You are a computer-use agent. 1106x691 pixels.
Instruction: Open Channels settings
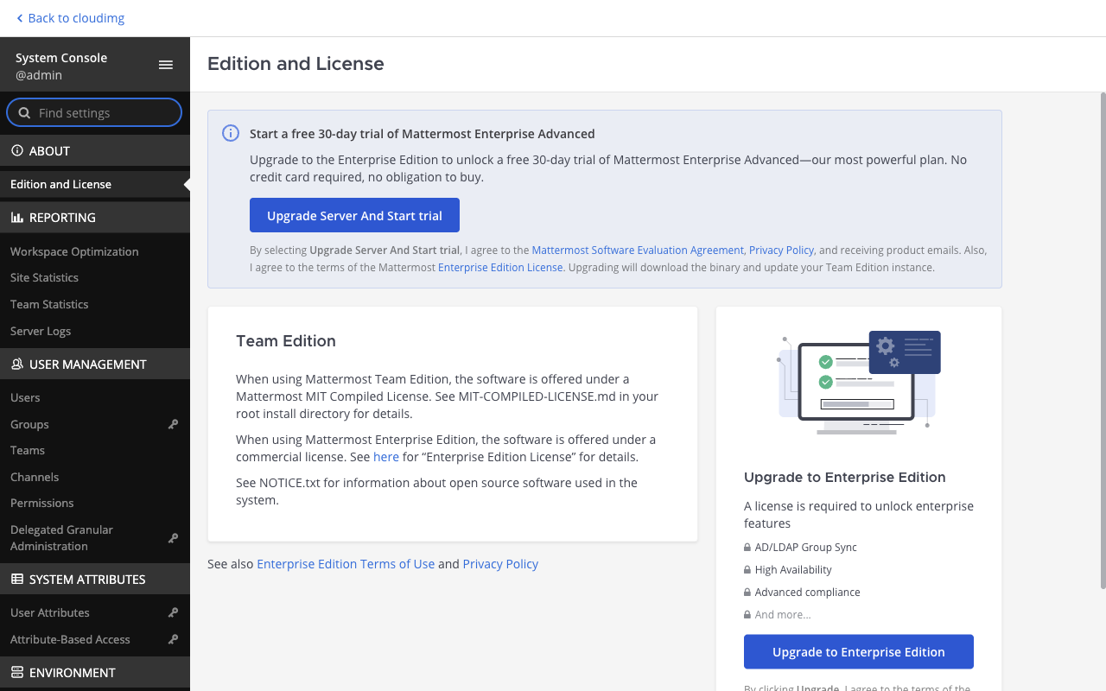coord(35,477)
